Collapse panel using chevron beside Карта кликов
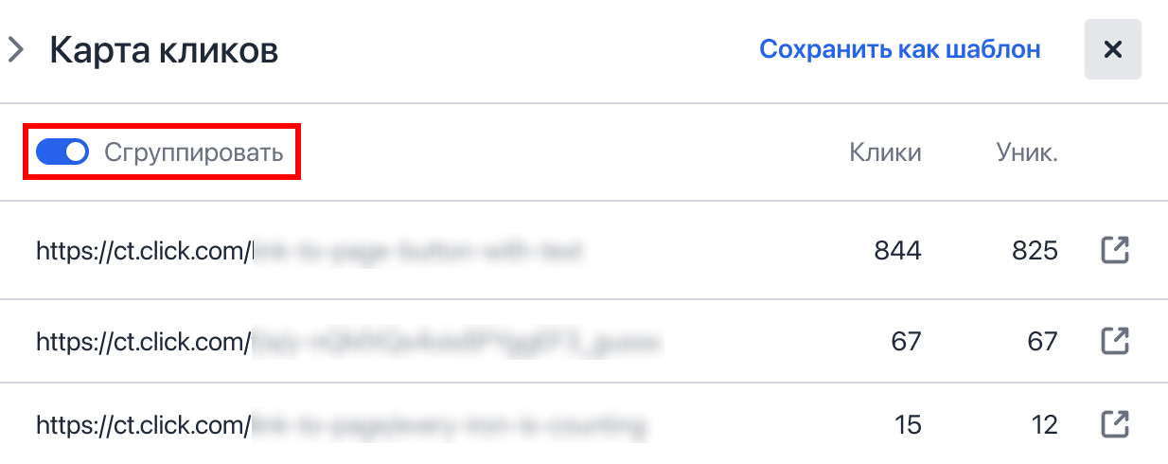This screenshot has width=1168, height=464. tap(15, 49)
